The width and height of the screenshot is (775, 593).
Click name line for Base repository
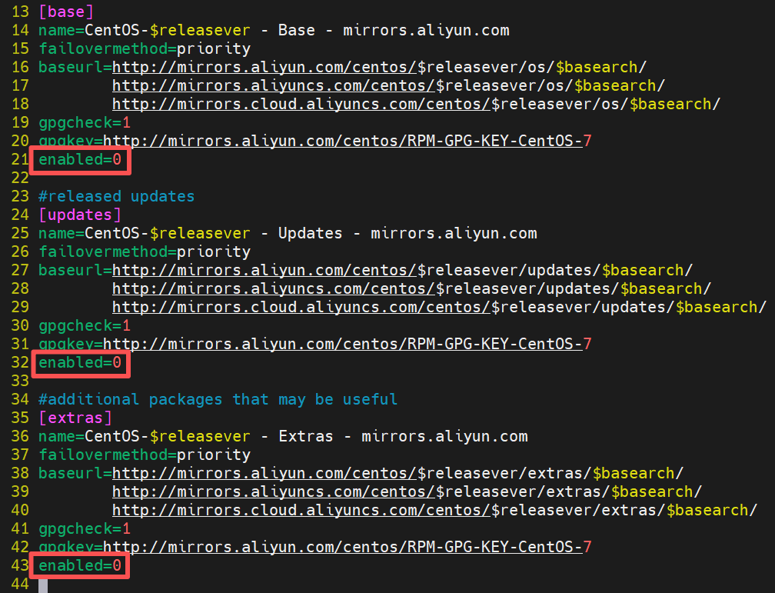[274, 30]
